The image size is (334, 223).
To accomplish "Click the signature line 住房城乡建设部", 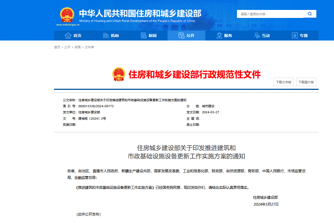I will coord(265,197).
